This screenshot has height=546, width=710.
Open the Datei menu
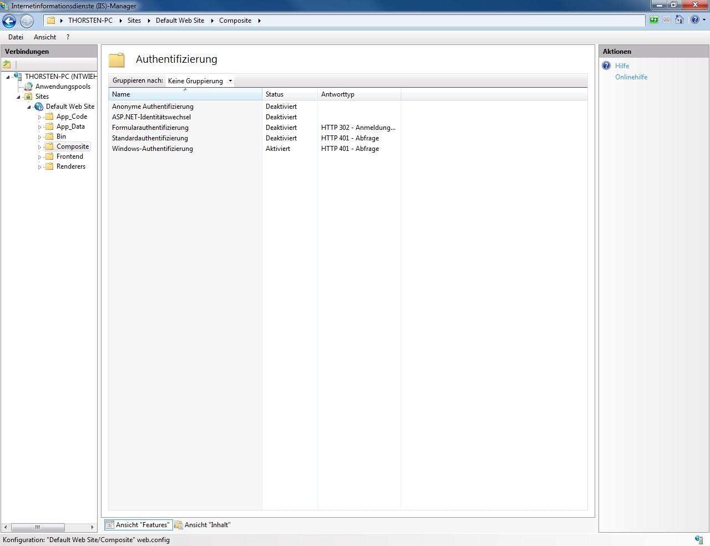(x=16, y=37)
